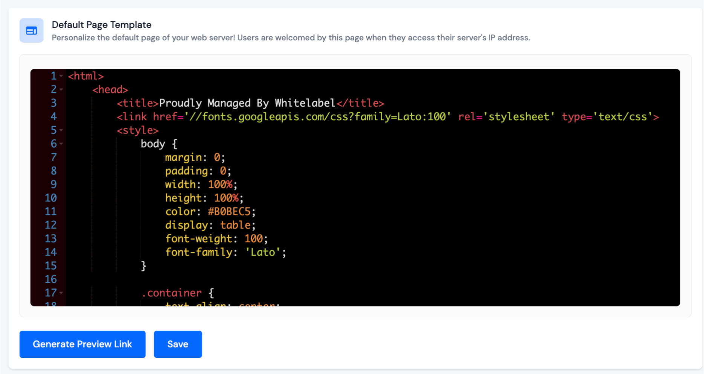The width and height of the screenshot is (704, 374).
Task: Click the Default Page Template heading
Action: coord(101,24)
